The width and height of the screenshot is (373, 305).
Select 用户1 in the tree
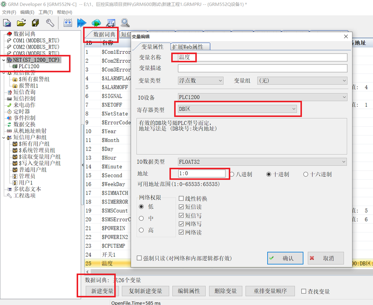(x=26, y=183)
